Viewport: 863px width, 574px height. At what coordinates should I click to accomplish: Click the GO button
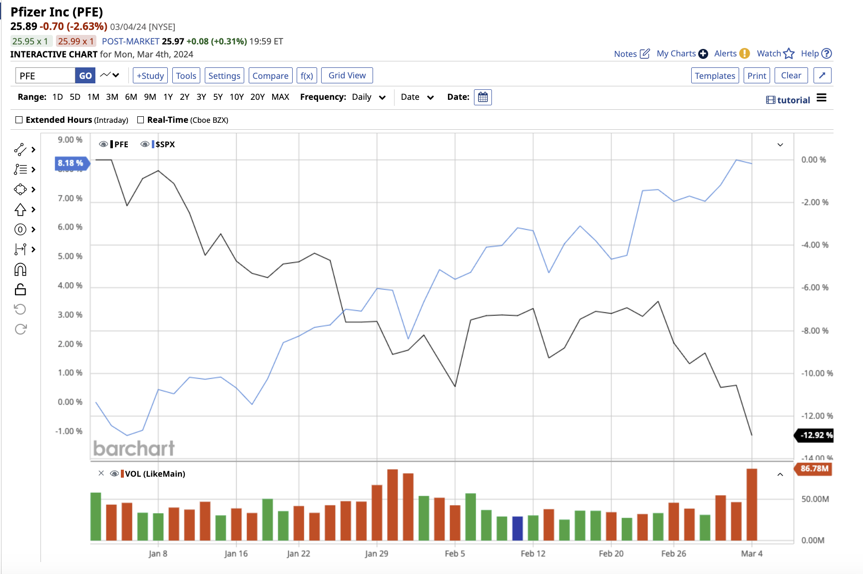85,75
